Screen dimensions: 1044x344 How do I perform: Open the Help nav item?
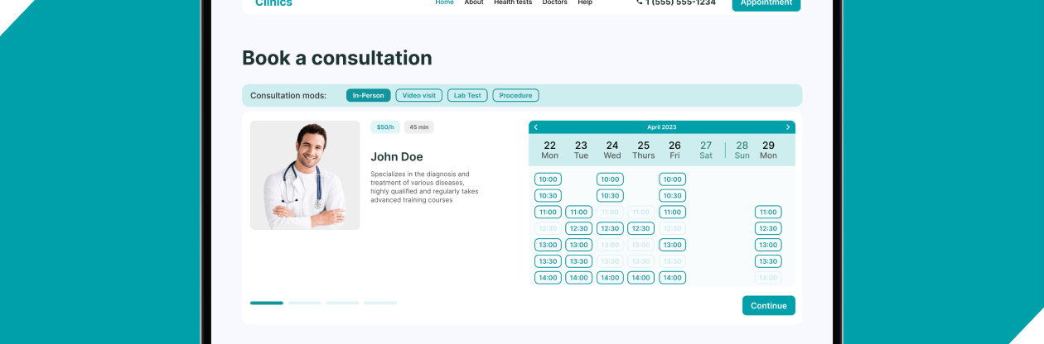(585, 2)
